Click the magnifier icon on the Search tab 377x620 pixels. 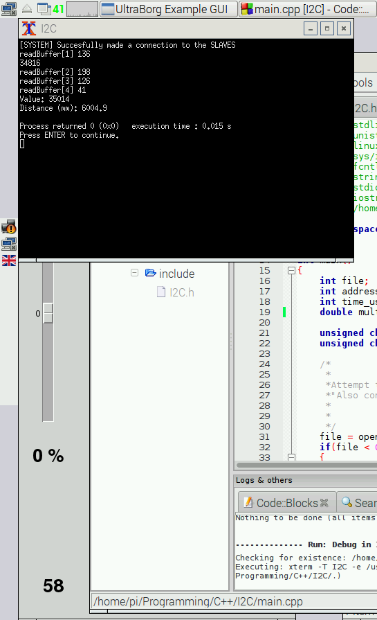click(347, 502)
